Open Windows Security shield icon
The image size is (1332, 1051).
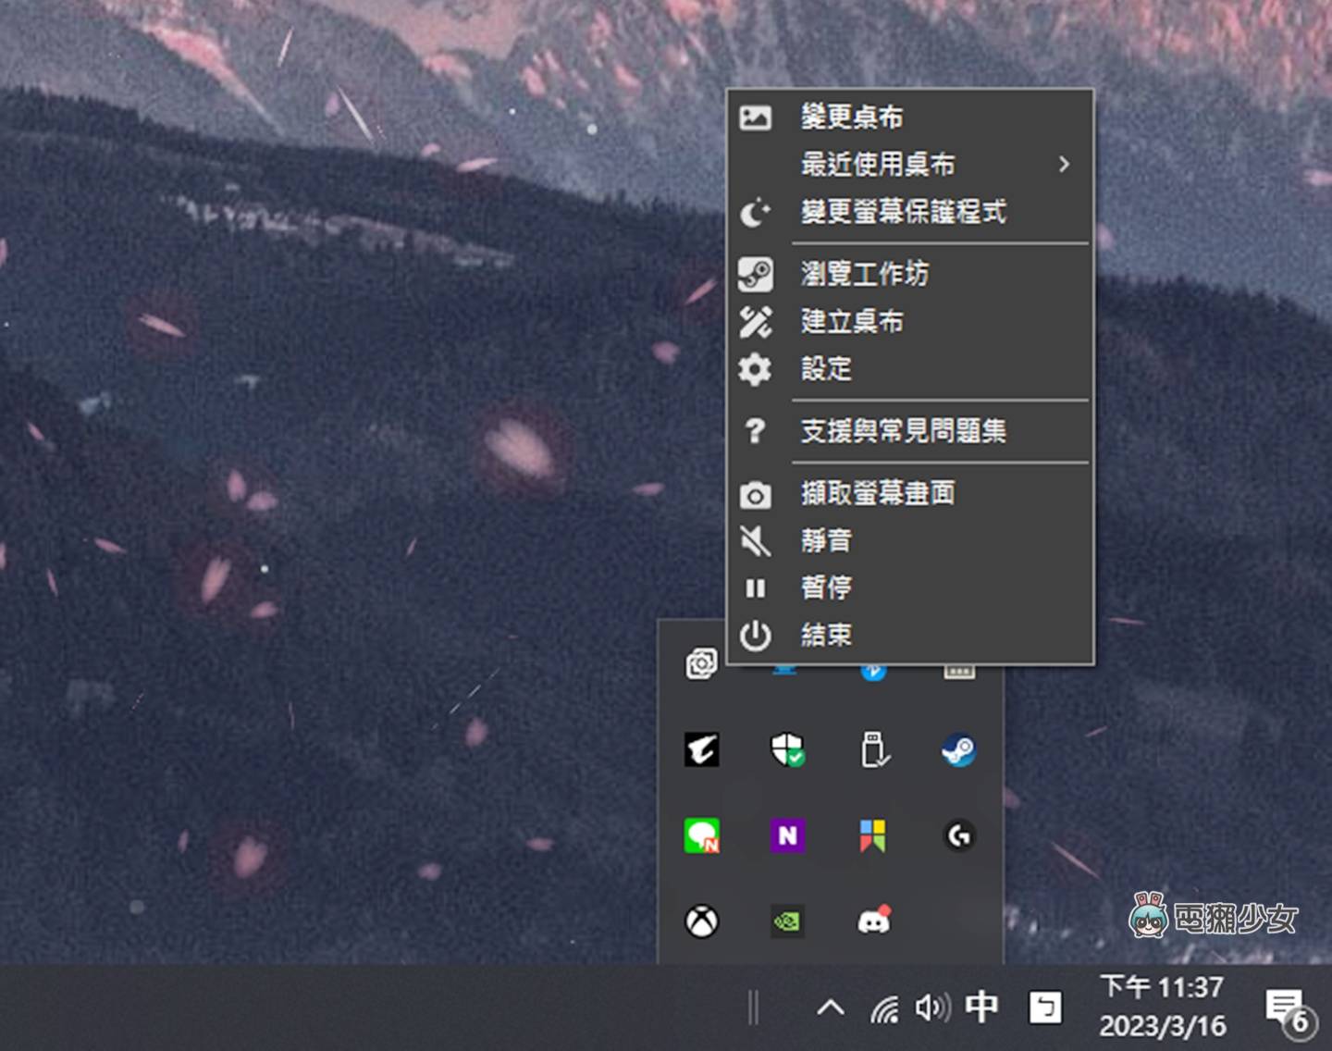[x=788, y=751]
